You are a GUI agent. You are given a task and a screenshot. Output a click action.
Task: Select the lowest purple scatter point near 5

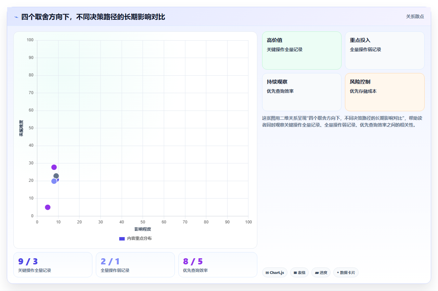[48, 207]
